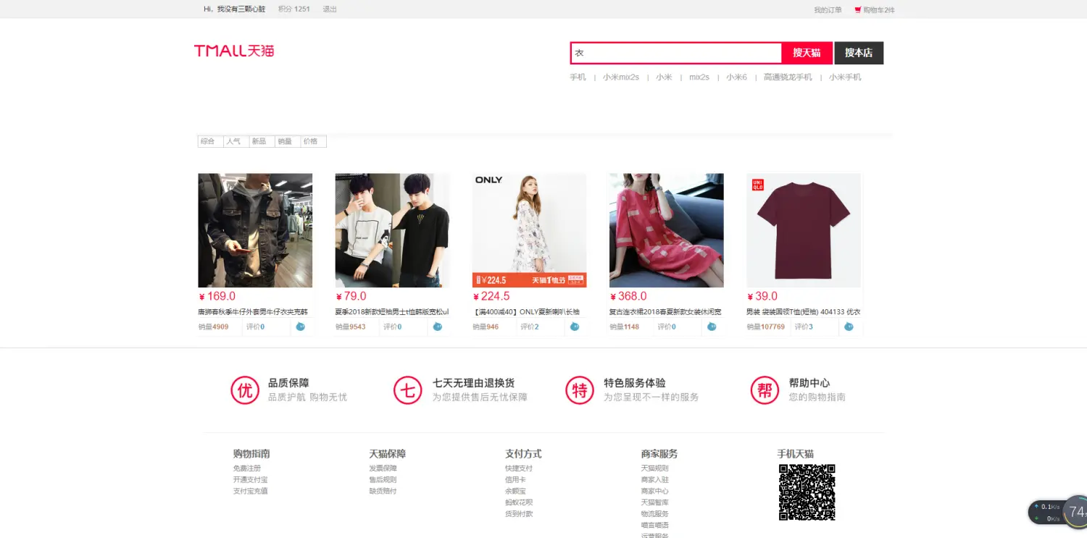This screenshot has height=538, width=1087.
Task: Click sales count 销量4909
Action: point(214,327)
